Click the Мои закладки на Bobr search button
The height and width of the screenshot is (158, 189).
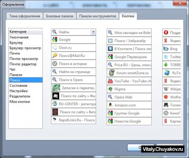[x=129, y=33]
